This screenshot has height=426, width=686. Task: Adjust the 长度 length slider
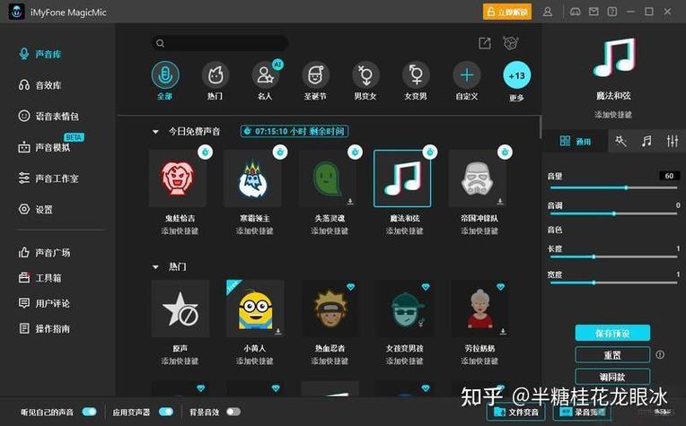[613, 256]
